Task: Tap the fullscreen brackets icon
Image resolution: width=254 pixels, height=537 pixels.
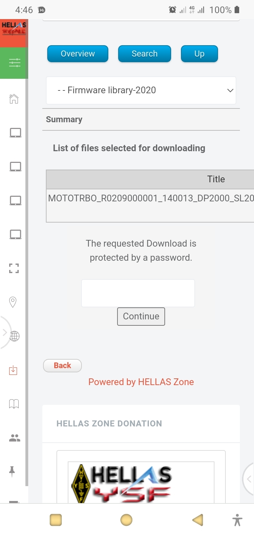Action: [14, 268]
